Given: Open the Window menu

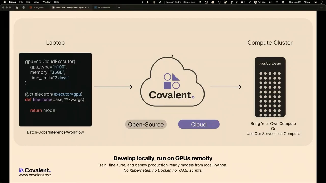Looking at the screenshot, I should coord(46,2).
